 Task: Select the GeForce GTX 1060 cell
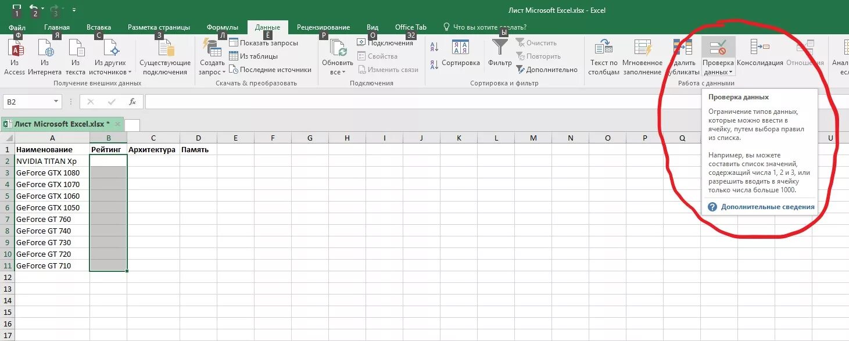[x=52, y=196]
